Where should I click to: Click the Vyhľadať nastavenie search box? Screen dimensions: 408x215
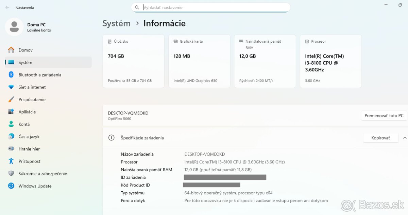coord(211,7)
